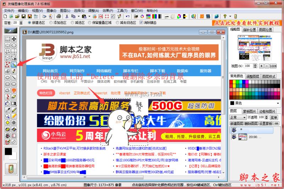
Task: Select the straight line tool
Action: (x=14, y=78)
